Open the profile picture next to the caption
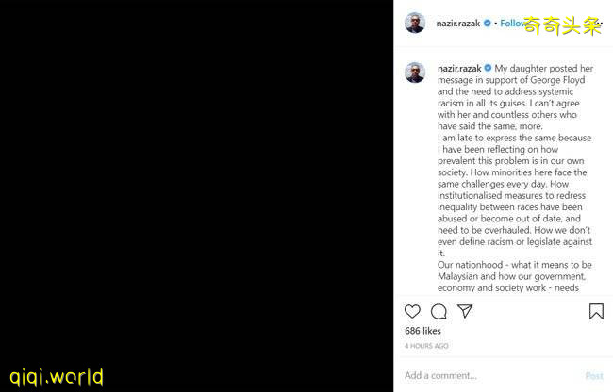The image size is (613, 392). pos(415,73)
